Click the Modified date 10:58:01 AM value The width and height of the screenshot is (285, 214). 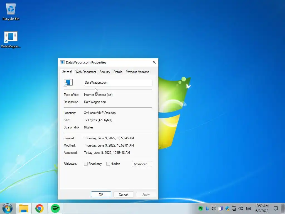point(109,145)
